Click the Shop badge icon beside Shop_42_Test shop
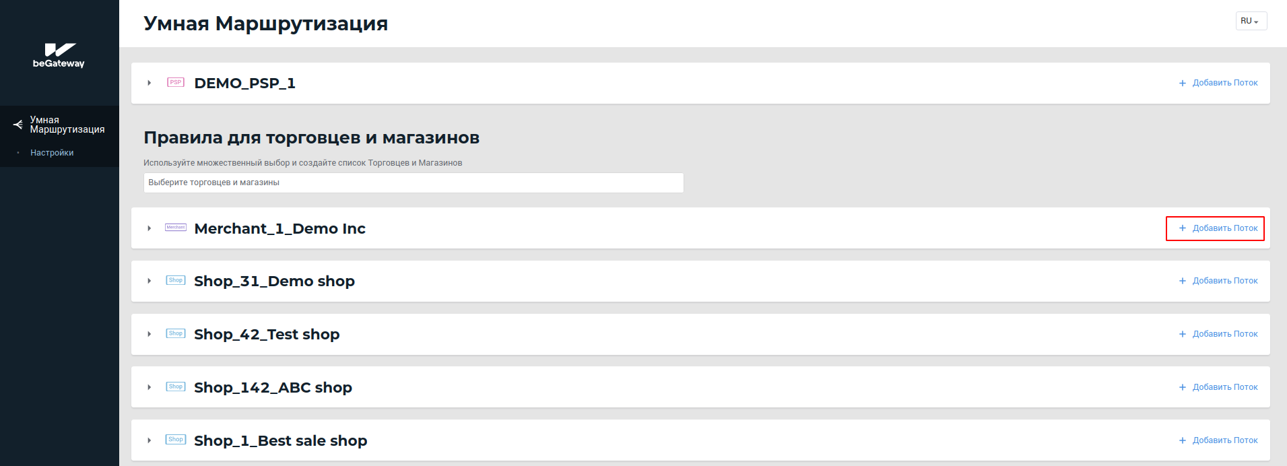1287x466 pixels. click(176, 333)
